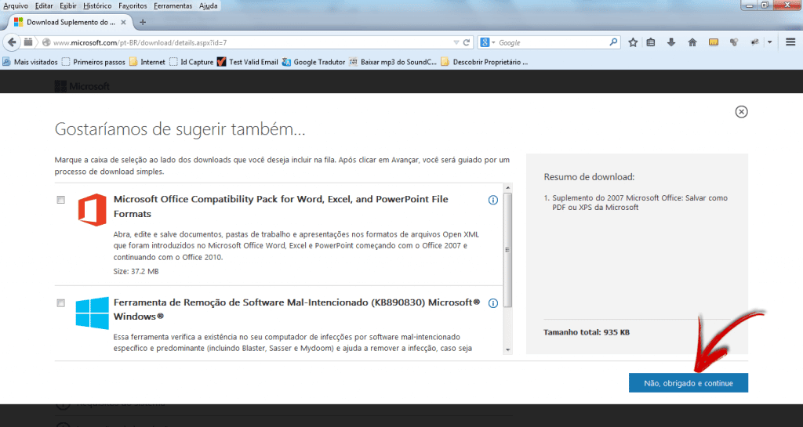Click the Google search input field
803x427 pixels.
point(553,42)
